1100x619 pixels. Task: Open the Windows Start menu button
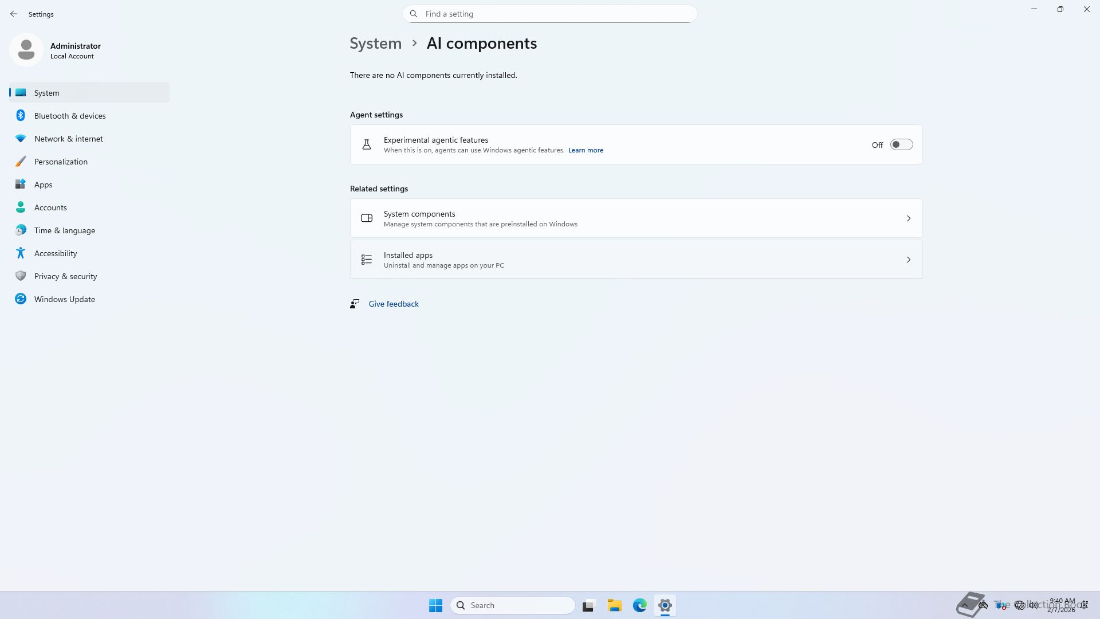click(x=435, y=605)
